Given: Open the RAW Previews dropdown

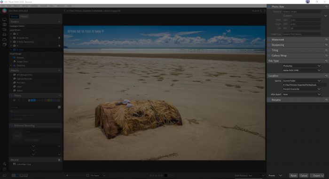Looking at the screenshot, I should click(x=250, y=175).
